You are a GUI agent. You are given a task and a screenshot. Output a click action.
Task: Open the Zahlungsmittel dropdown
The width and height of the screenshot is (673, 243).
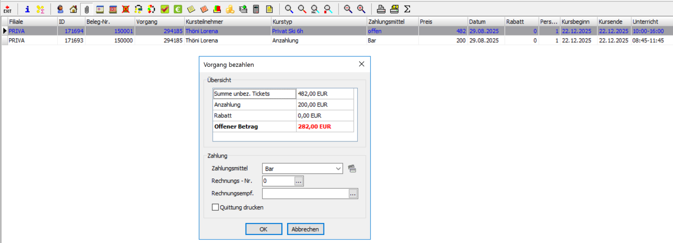[338, 169]
